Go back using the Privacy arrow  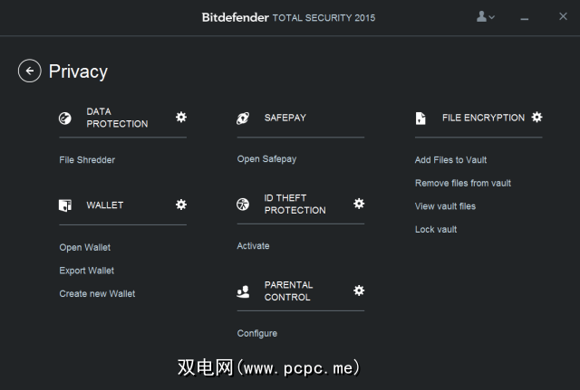coord(29,71)
